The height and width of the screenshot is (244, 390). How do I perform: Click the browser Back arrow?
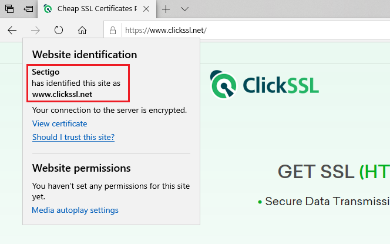[12, 31]
